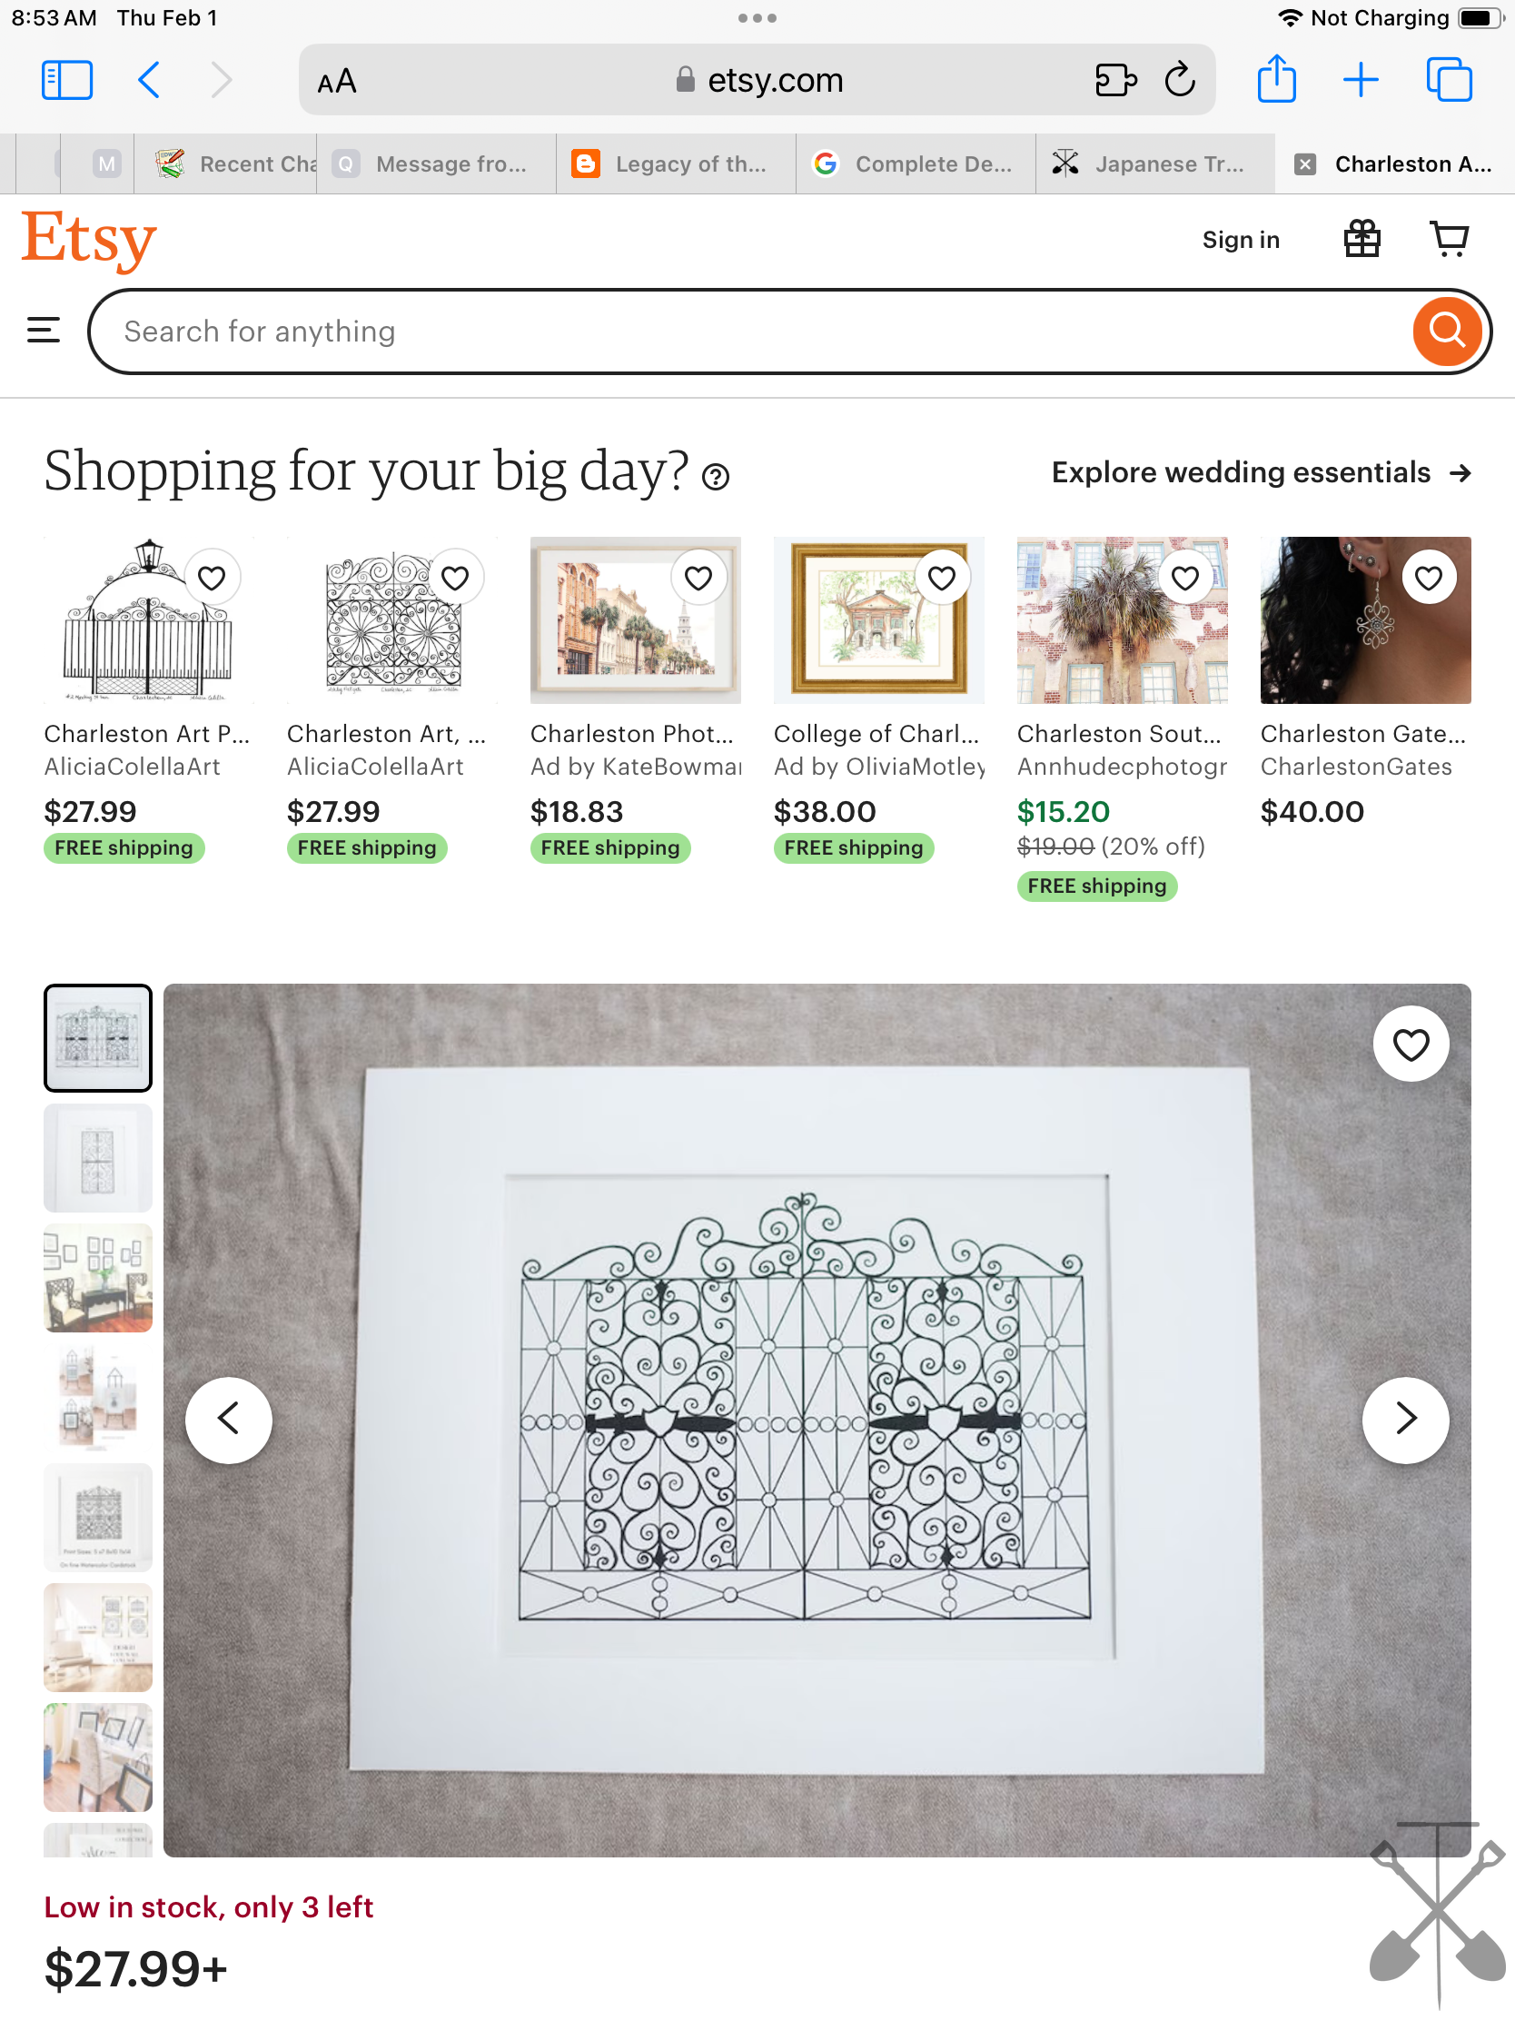Open the Etsy shopping cart

[1449, 239]
